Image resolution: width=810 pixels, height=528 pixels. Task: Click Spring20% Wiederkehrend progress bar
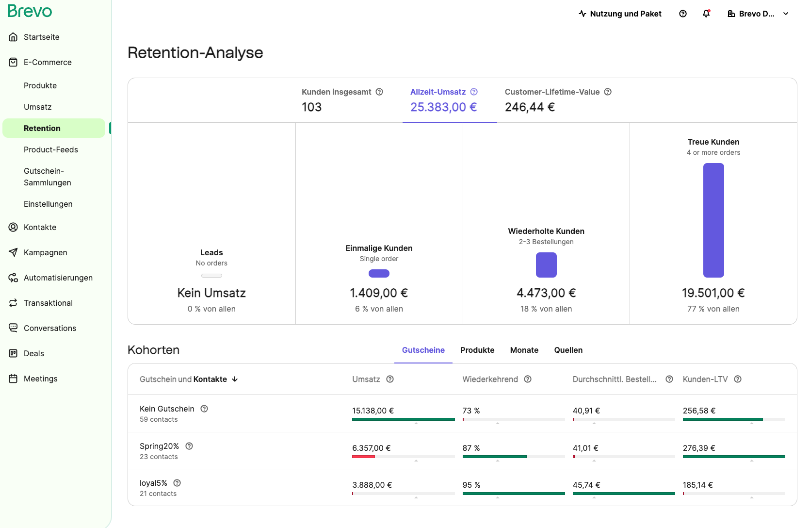514,457
